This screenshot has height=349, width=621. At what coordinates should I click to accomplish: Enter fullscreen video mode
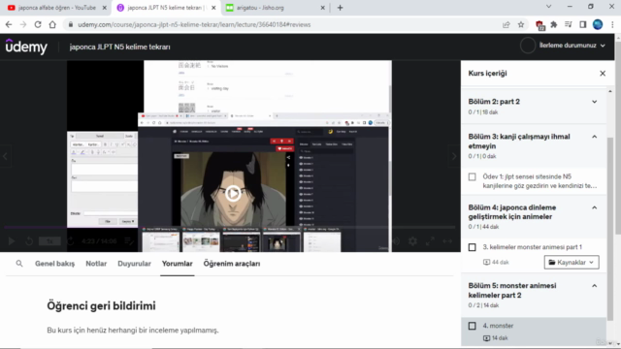[x=430, y=241]
